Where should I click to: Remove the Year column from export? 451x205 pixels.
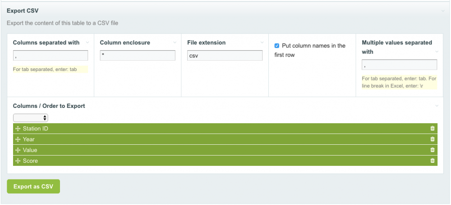click(x=433, y=139)
